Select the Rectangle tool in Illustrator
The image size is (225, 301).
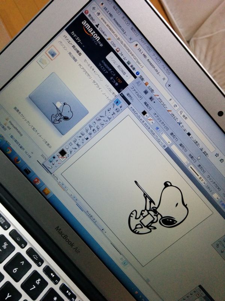(x=109, y=117)
